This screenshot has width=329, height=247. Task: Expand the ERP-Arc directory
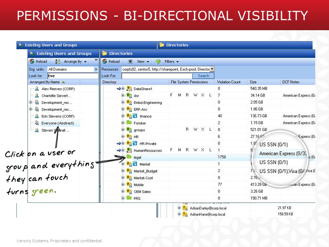(x=123, y=109)
